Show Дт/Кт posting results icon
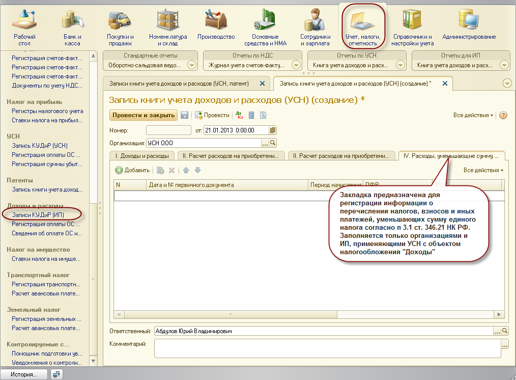Image resolution: width=516 pixels, height=380 pixels. coord(239,116)
